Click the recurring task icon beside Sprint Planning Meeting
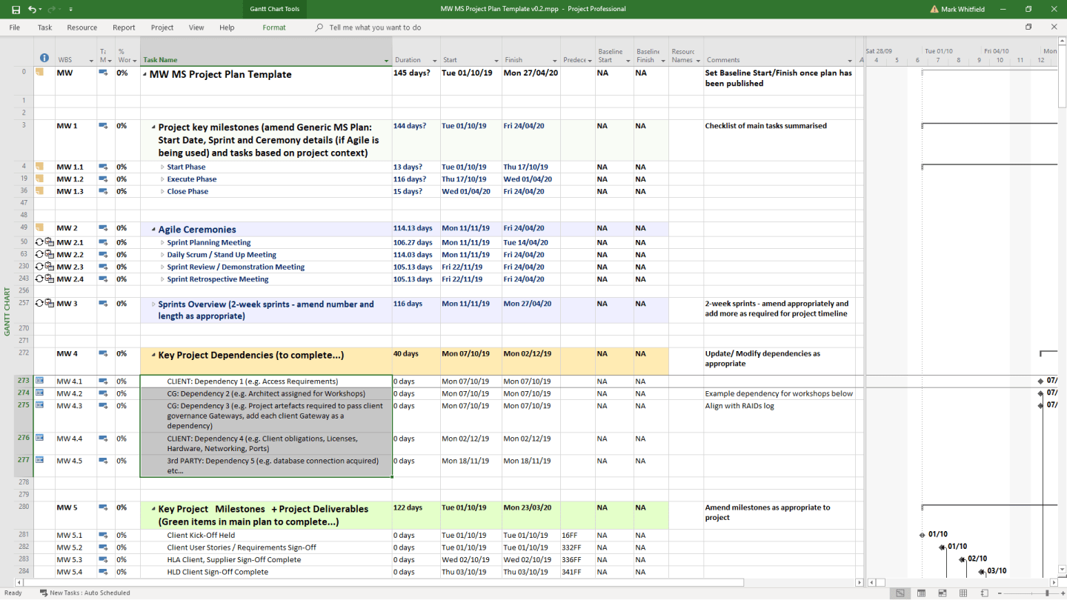The width and height of the screenshot is (1067, 600). 38,241
